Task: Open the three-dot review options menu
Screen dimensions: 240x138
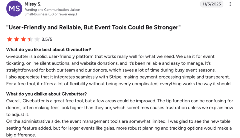Action: click(230, 4)
